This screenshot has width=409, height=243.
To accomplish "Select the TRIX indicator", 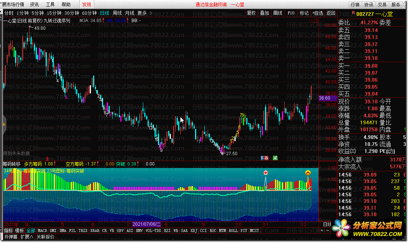I will 83,231.
